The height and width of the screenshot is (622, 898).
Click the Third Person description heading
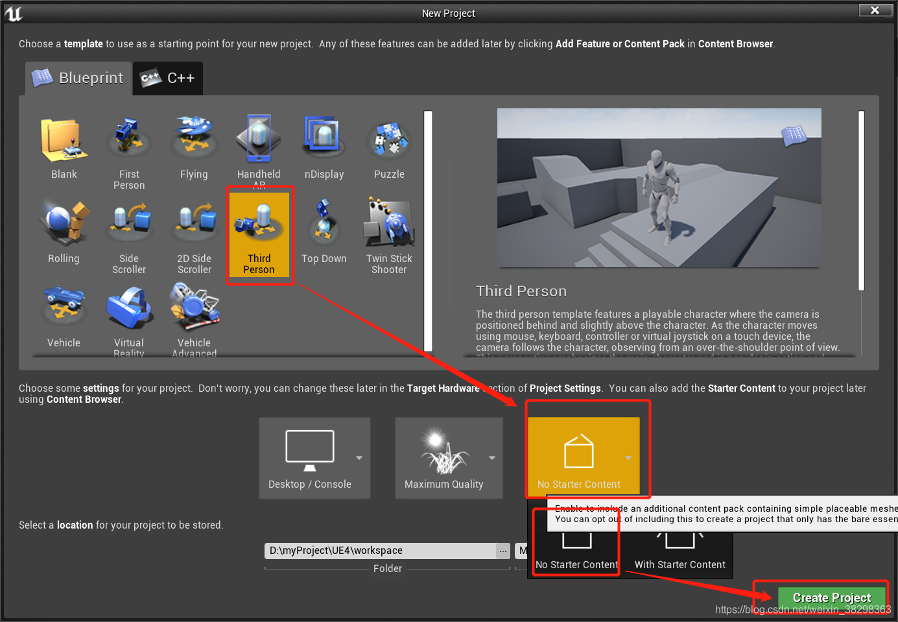[x=521, y=291]
